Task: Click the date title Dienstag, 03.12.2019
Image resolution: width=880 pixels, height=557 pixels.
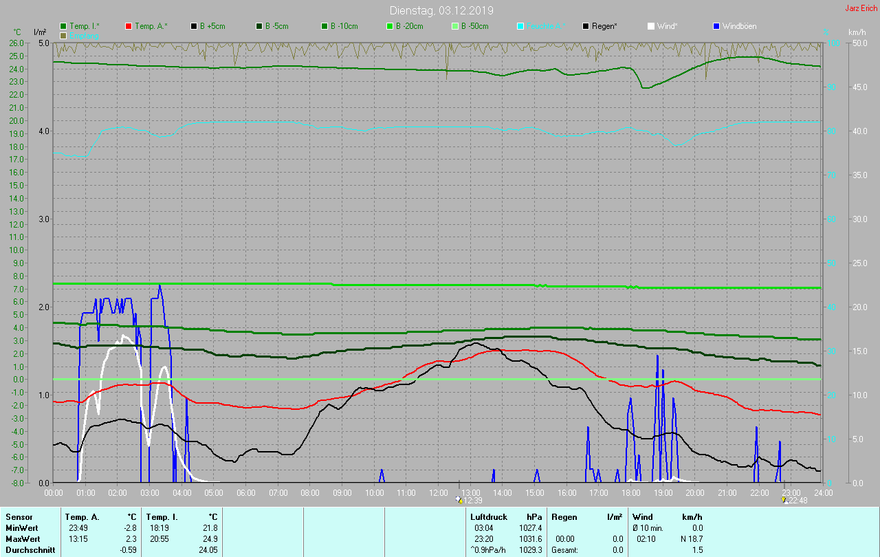Action: tap(441, 10)
